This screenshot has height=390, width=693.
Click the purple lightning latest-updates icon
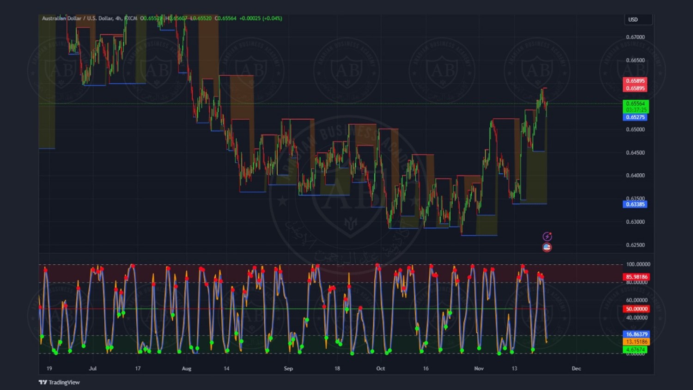pos(547,237)
